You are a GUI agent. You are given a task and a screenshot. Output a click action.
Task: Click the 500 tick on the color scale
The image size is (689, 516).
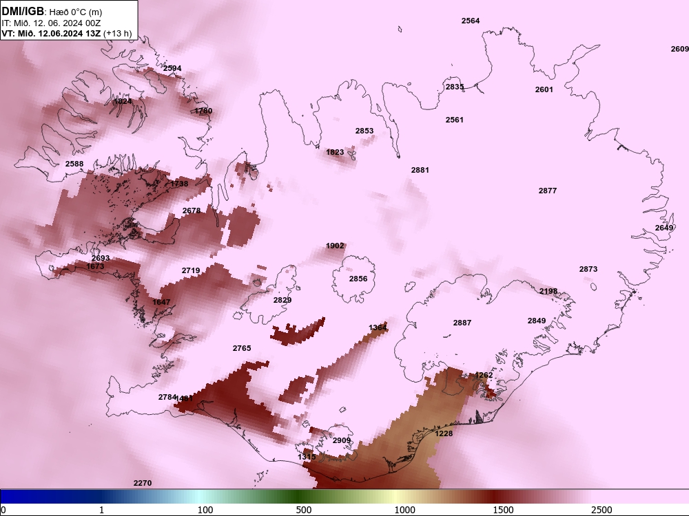tap(304, 510)
